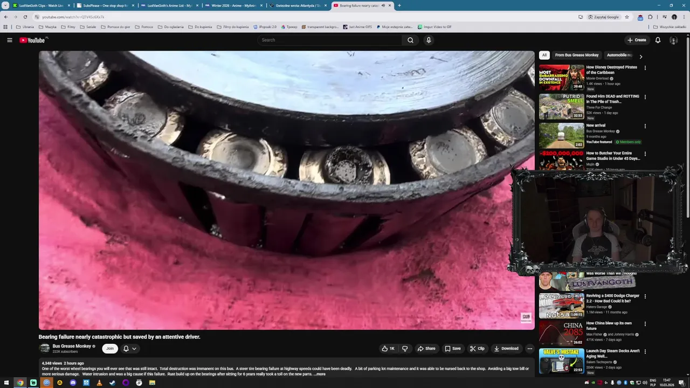Launch Discord from the taskbar
Screen dimensions: 690x388
(x=73, y=383)
